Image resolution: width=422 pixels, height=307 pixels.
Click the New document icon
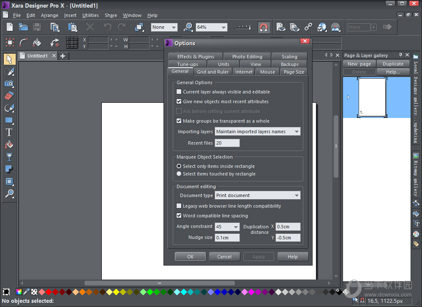pos(10,27)
